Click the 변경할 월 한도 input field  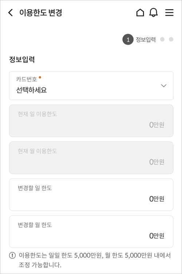tap(91, 232)
